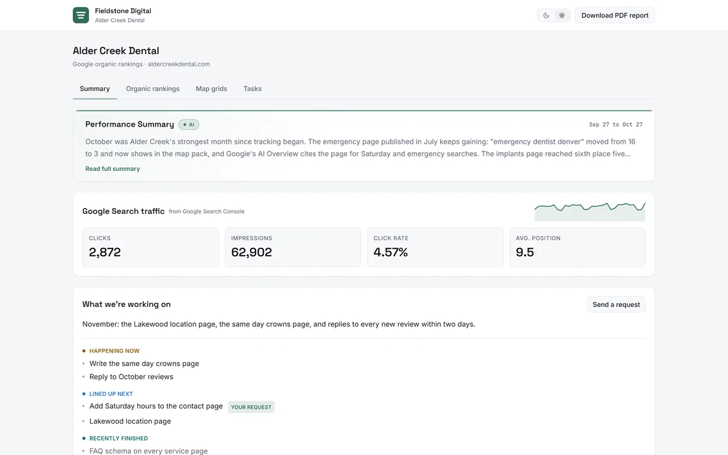
Task: Open the Organic rankings tab
Action: [153, 88]
